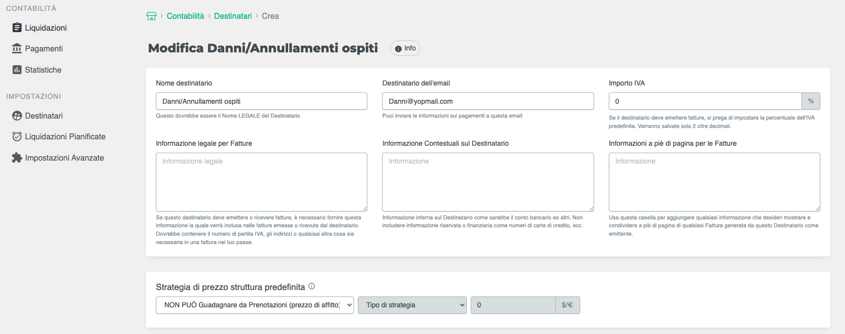This screenshot has height=334, width=845.
Task: Click the Importo IVA percentage field
Action: point(705,101)
